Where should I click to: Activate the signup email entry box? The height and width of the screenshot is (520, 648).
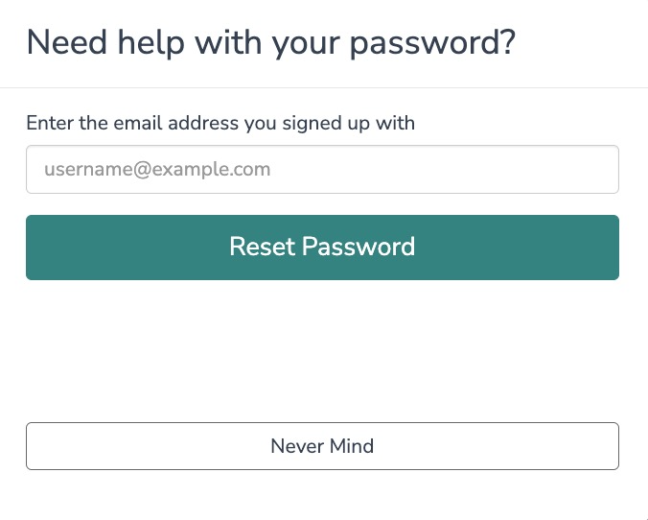click(x=322, y=170)
